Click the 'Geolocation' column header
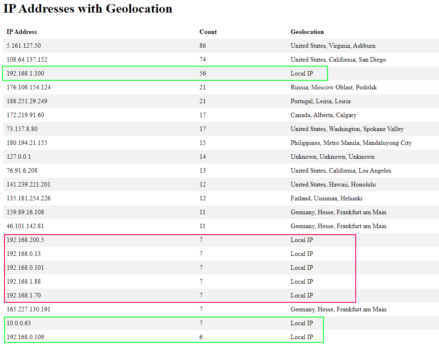439x344 pixels. tap(307, 32)
